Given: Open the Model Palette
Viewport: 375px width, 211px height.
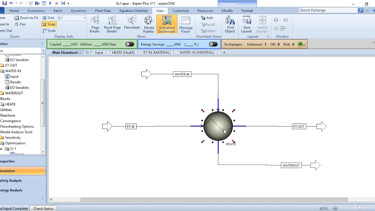Looking at the screenshot, I should [x=149, y=25].
